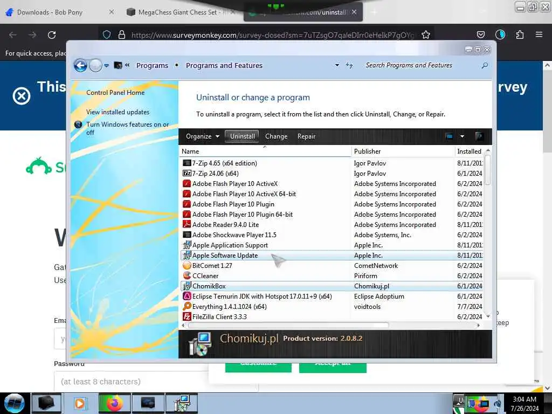Bookmark page with the star icon
This screenshot has width=552, height=414.
(x=426, y=35)
